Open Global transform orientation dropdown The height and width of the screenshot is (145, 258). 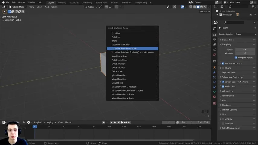(91, 7)
